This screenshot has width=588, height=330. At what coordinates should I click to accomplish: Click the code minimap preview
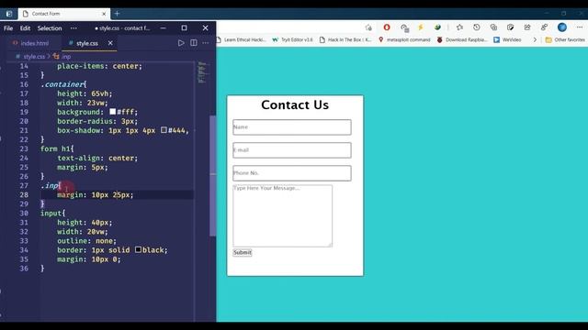(x=202, y=72)
